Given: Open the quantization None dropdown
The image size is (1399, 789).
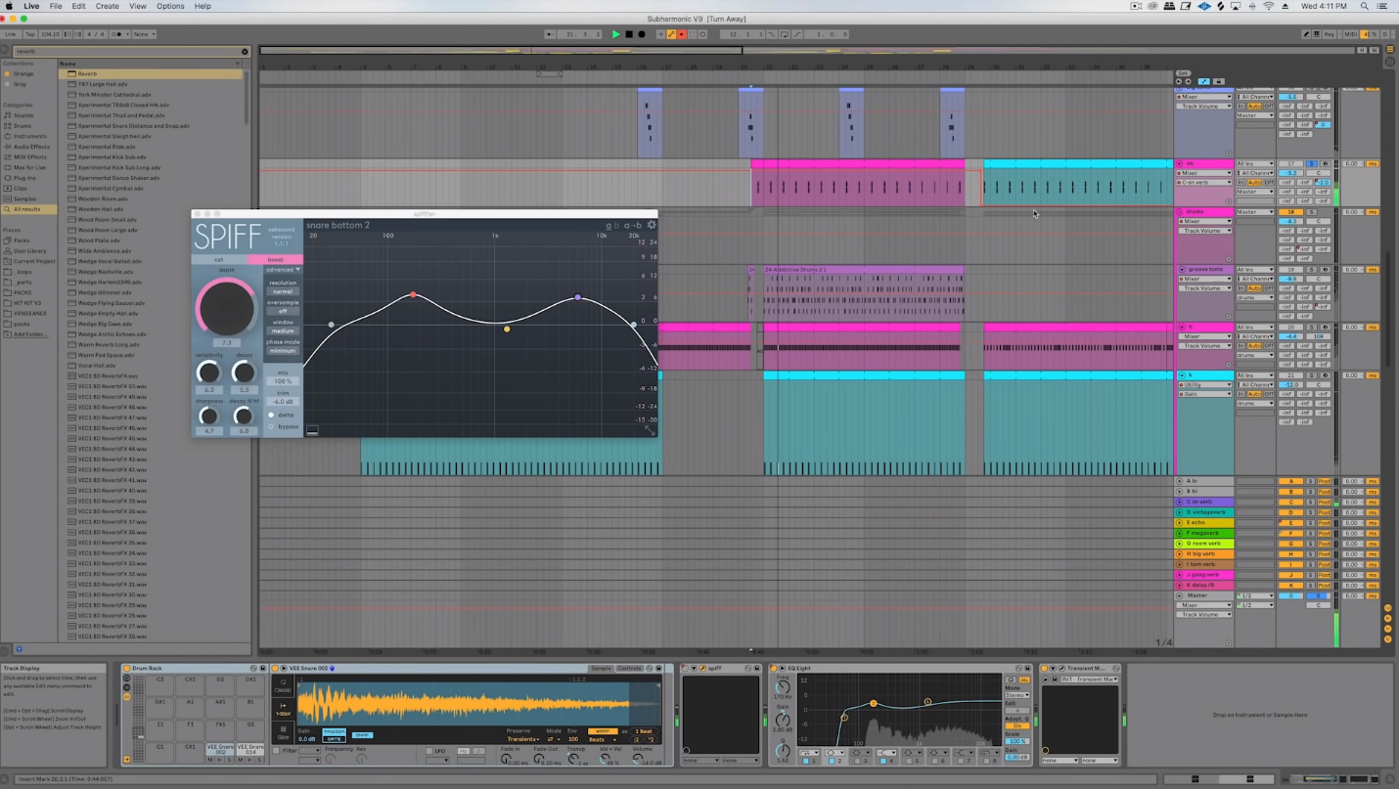Looking at the screenshot, I should pyautogui.click(x=145, y=34).
